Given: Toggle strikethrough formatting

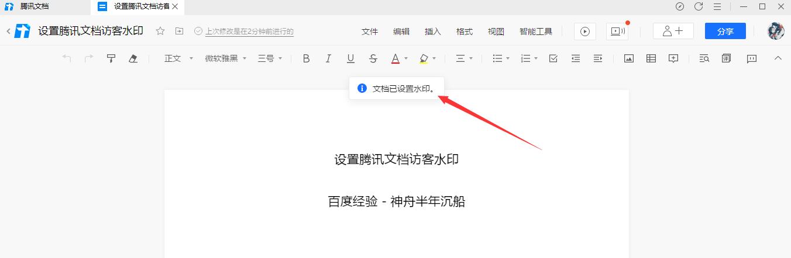Looking at the screenshot, I should point(373,58).
